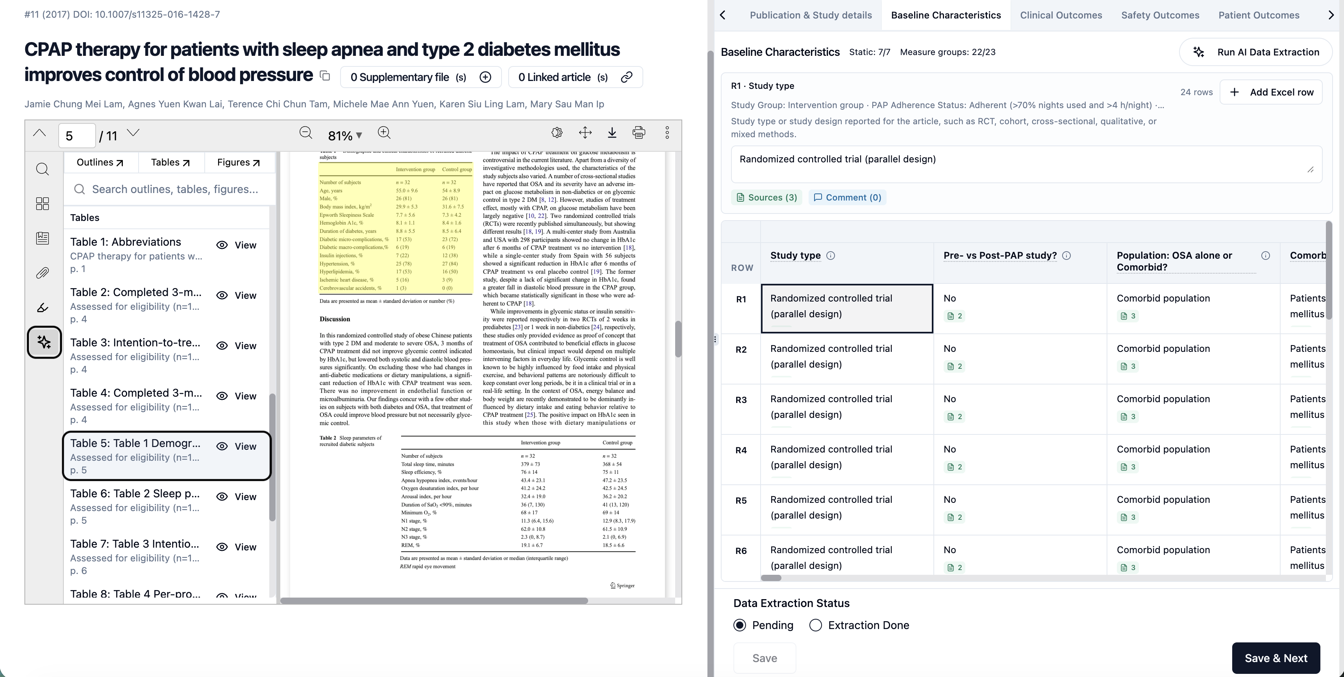This screenshot has height=677, width=1344.
Task: Click the zoom in magnifier icon
Action: click(384, 133)
